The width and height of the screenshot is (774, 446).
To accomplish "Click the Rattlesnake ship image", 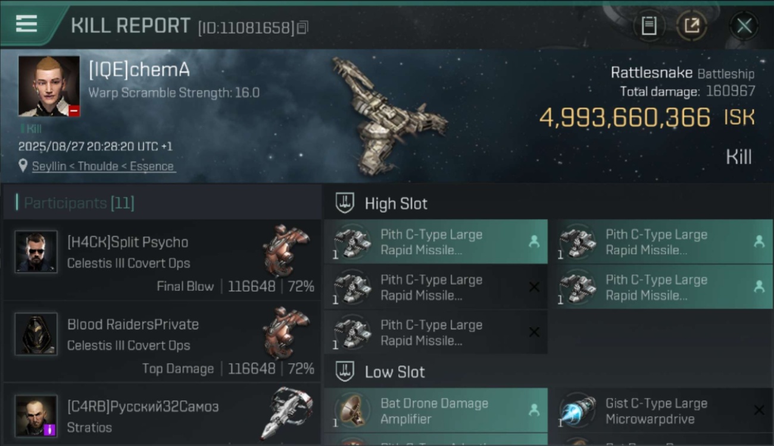I will click(x=387, y=114).
